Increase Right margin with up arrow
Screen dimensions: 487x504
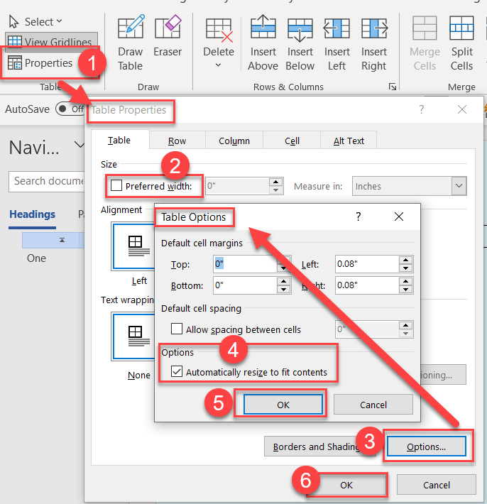tap(405, 281)
